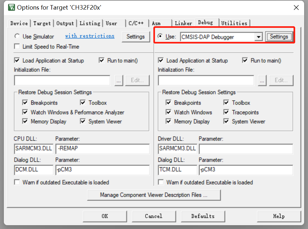The image size is (308, 229).
Task: Click the empty Driver DLL parameter field
Action: pyautogui.click(x=246, y=149)
